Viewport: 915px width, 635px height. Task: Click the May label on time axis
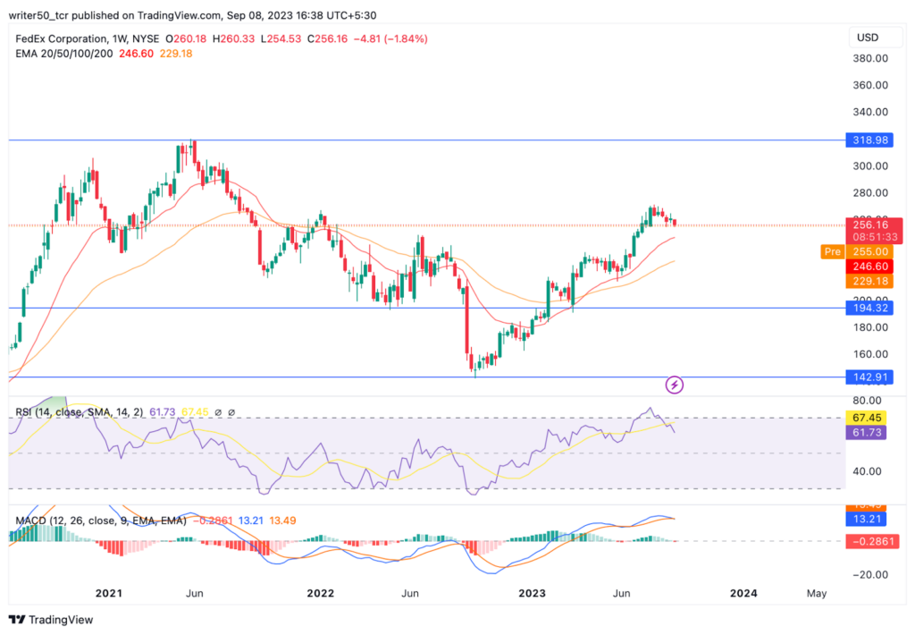[817, 594]
